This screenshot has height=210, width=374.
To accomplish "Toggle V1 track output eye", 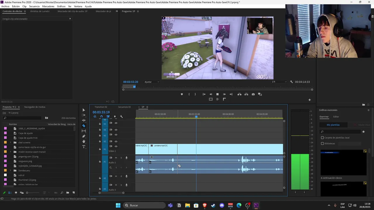I will [x=116, y=146].
